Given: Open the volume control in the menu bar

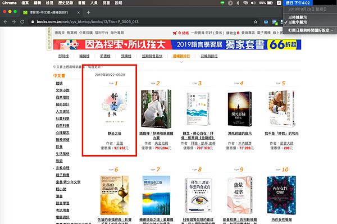Looking at the screenshot, I should tap(253, 3).
